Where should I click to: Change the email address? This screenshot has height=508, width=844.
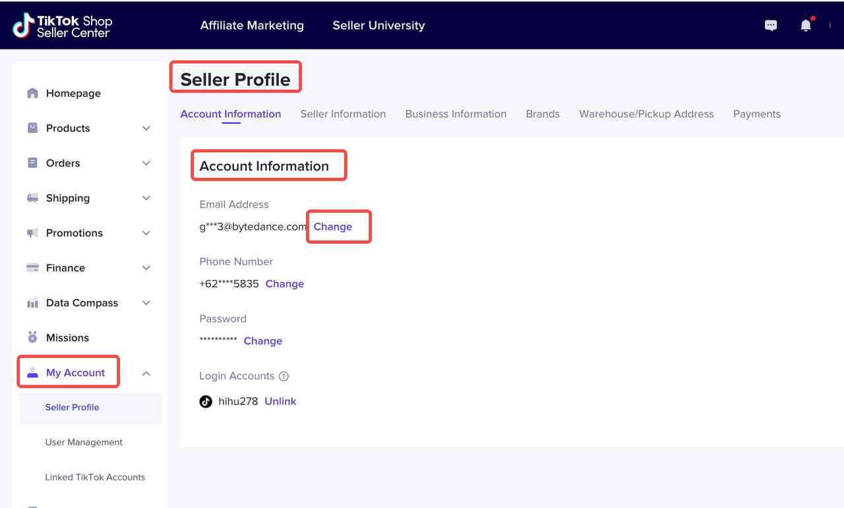click(x=332, y=227)
